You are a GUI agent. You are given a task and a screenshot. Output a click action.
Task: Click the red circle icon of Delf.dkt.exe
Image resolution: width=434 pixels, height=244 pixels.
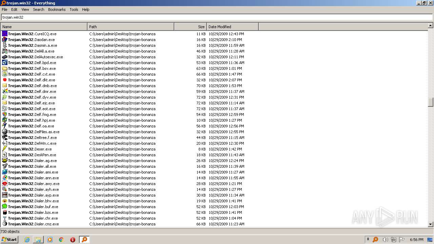5,80
